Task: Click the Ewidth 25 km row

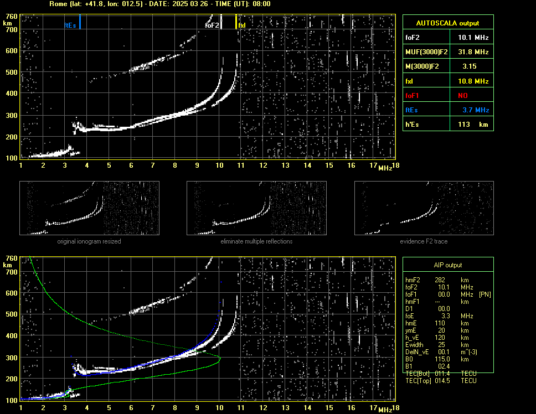Action: (437, 345)
